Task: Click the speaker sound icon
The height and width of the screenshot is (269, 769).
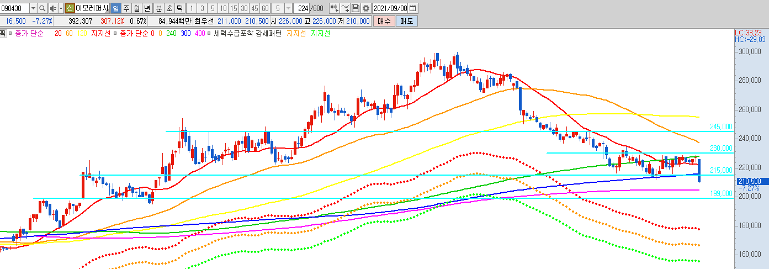Action: tap(53, 8)
